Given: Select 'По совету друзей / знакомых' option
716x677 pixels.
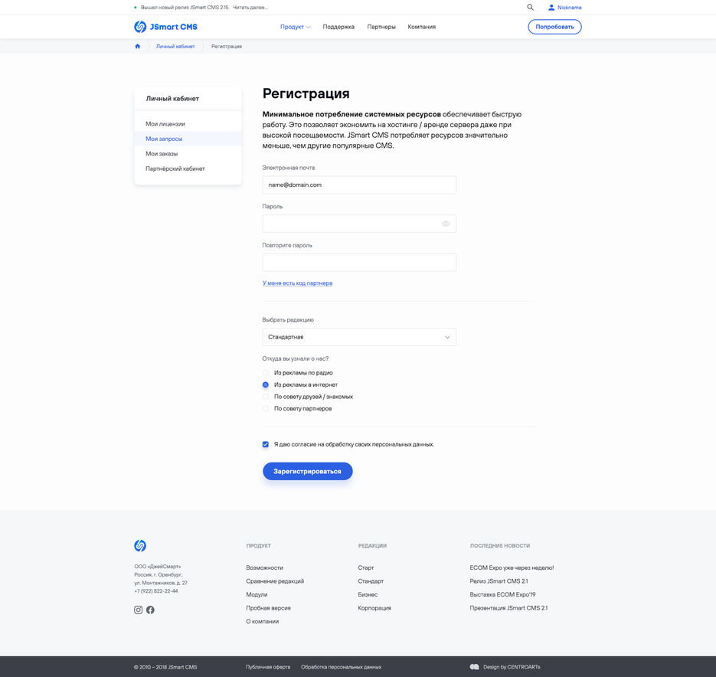Looking at the screenshot, I should click(x=265, y=397).
